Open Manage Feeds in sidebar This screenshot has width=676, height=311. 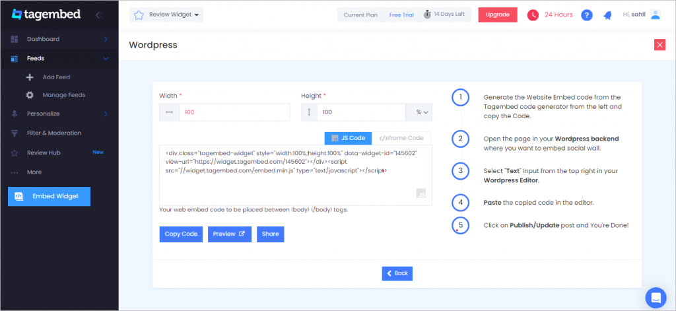(x=64, y=95)
